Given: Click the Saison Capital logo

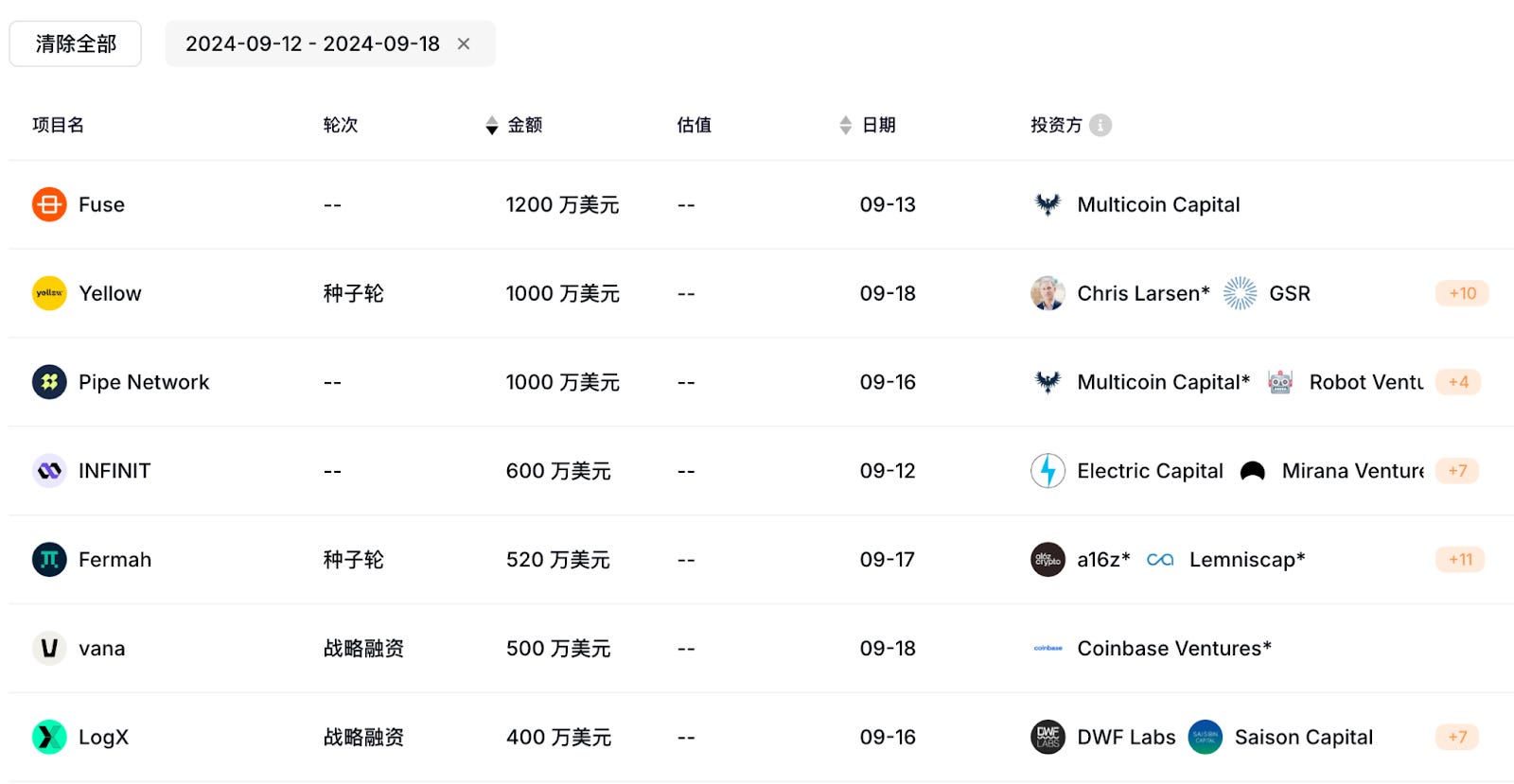Looking at the screenshot, I should click(1205, 738).
